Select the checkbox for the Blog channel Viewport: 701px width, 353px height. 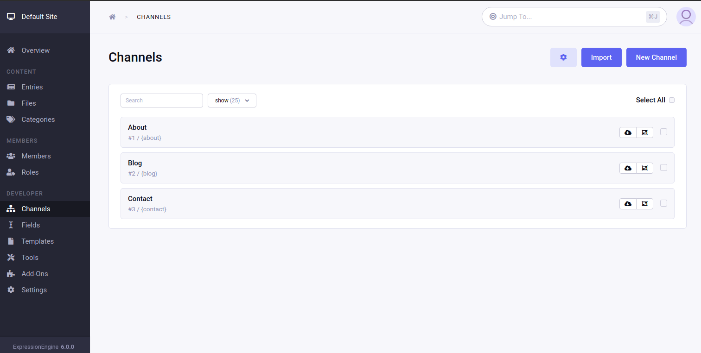click(x=663, y=168)
